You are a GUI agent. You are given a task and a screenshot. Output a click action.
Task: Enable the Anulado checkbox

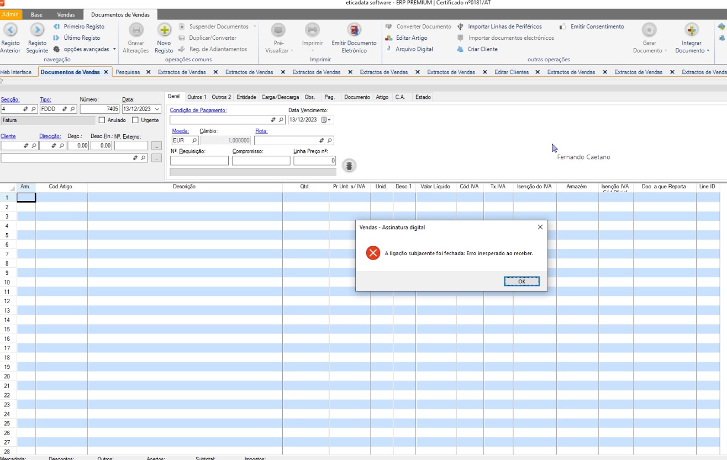point(102,120)
